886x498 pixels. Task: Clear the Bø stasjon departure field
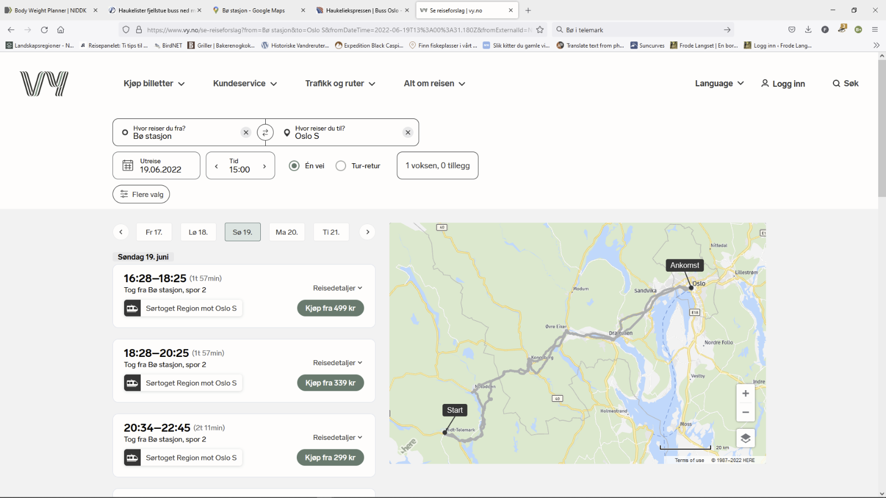pyautogui.click(x=246, y=133)
